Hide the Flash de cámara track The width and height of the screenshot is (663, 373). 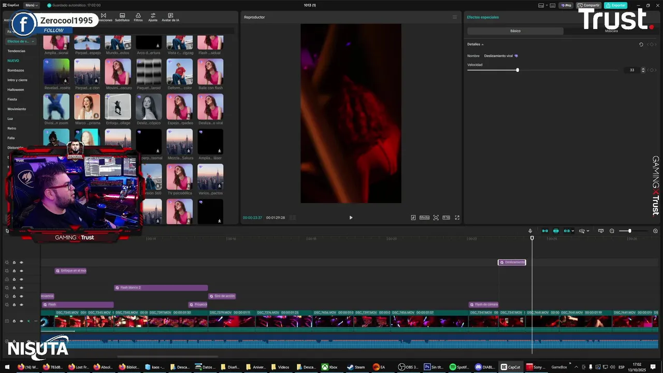coord(21,305)
